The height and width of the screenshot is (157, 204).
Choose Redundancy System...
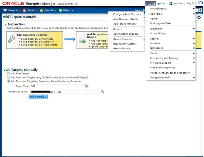click(125, 44)
